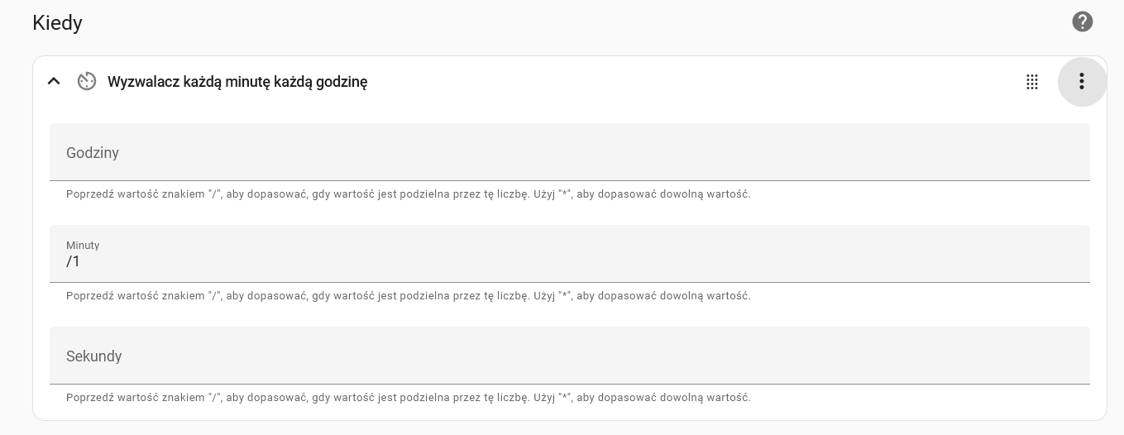Image resolution: width=1124 pixels, height=435 pixels.
Task: Click empty space right of the "/1" value
Action: pyautogui.click(x=579, y=261)
